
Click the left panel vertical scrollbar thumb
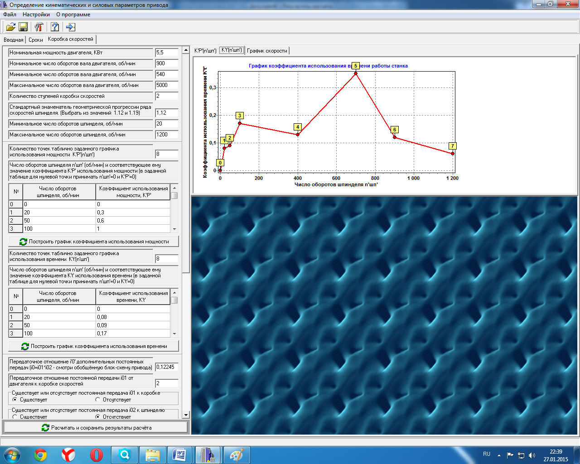(186, 163)
